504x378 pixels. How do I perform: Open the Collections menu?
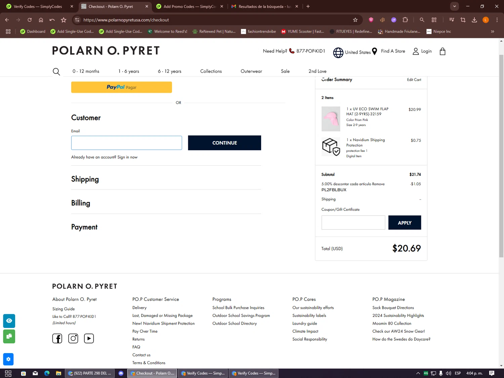[211, 71]
